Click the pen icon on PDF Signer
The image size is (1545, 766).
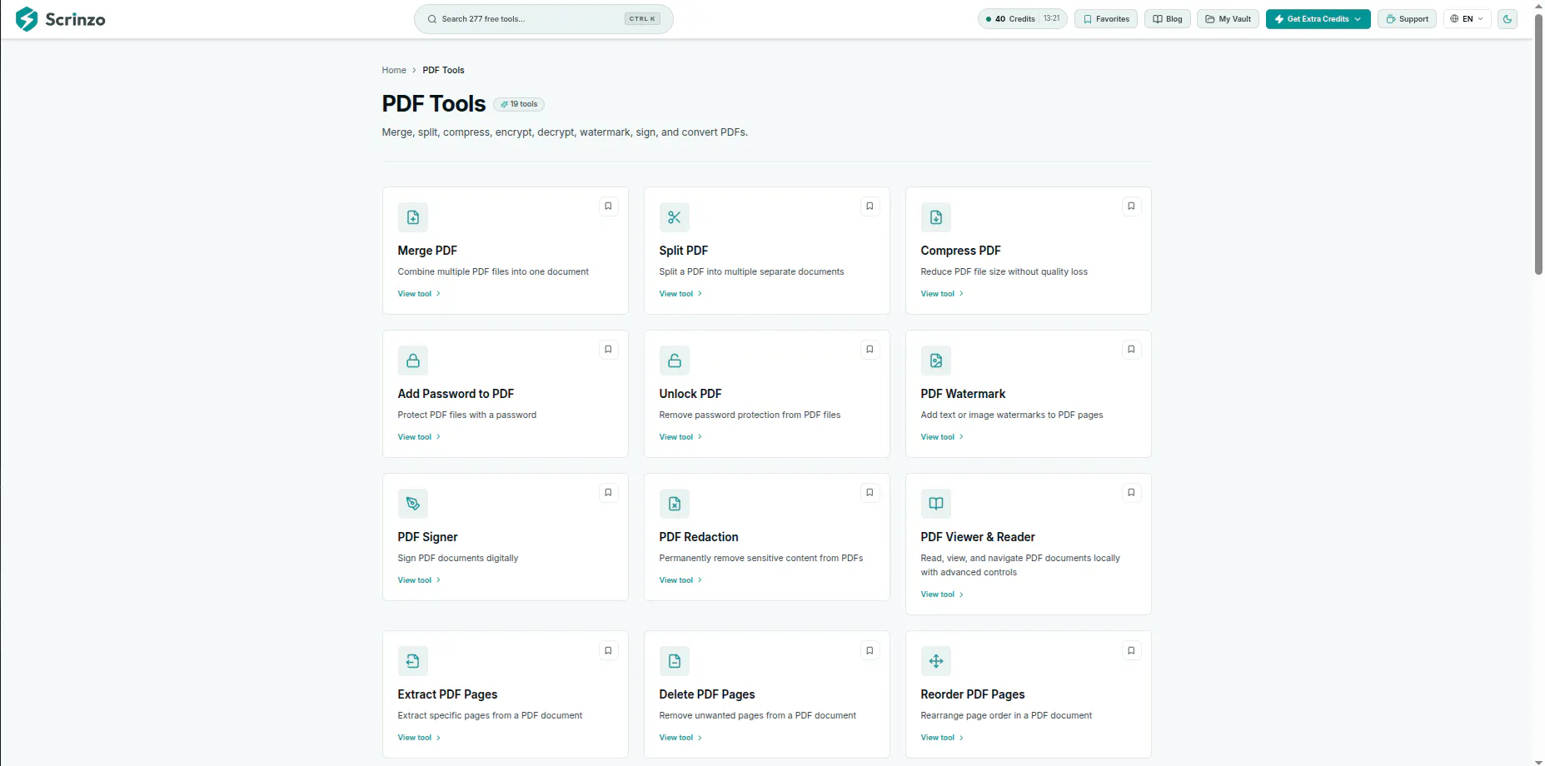(x=412, y=504)
